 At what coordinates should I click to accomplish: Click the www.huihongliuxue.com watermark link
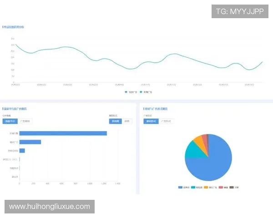[49, 207]
